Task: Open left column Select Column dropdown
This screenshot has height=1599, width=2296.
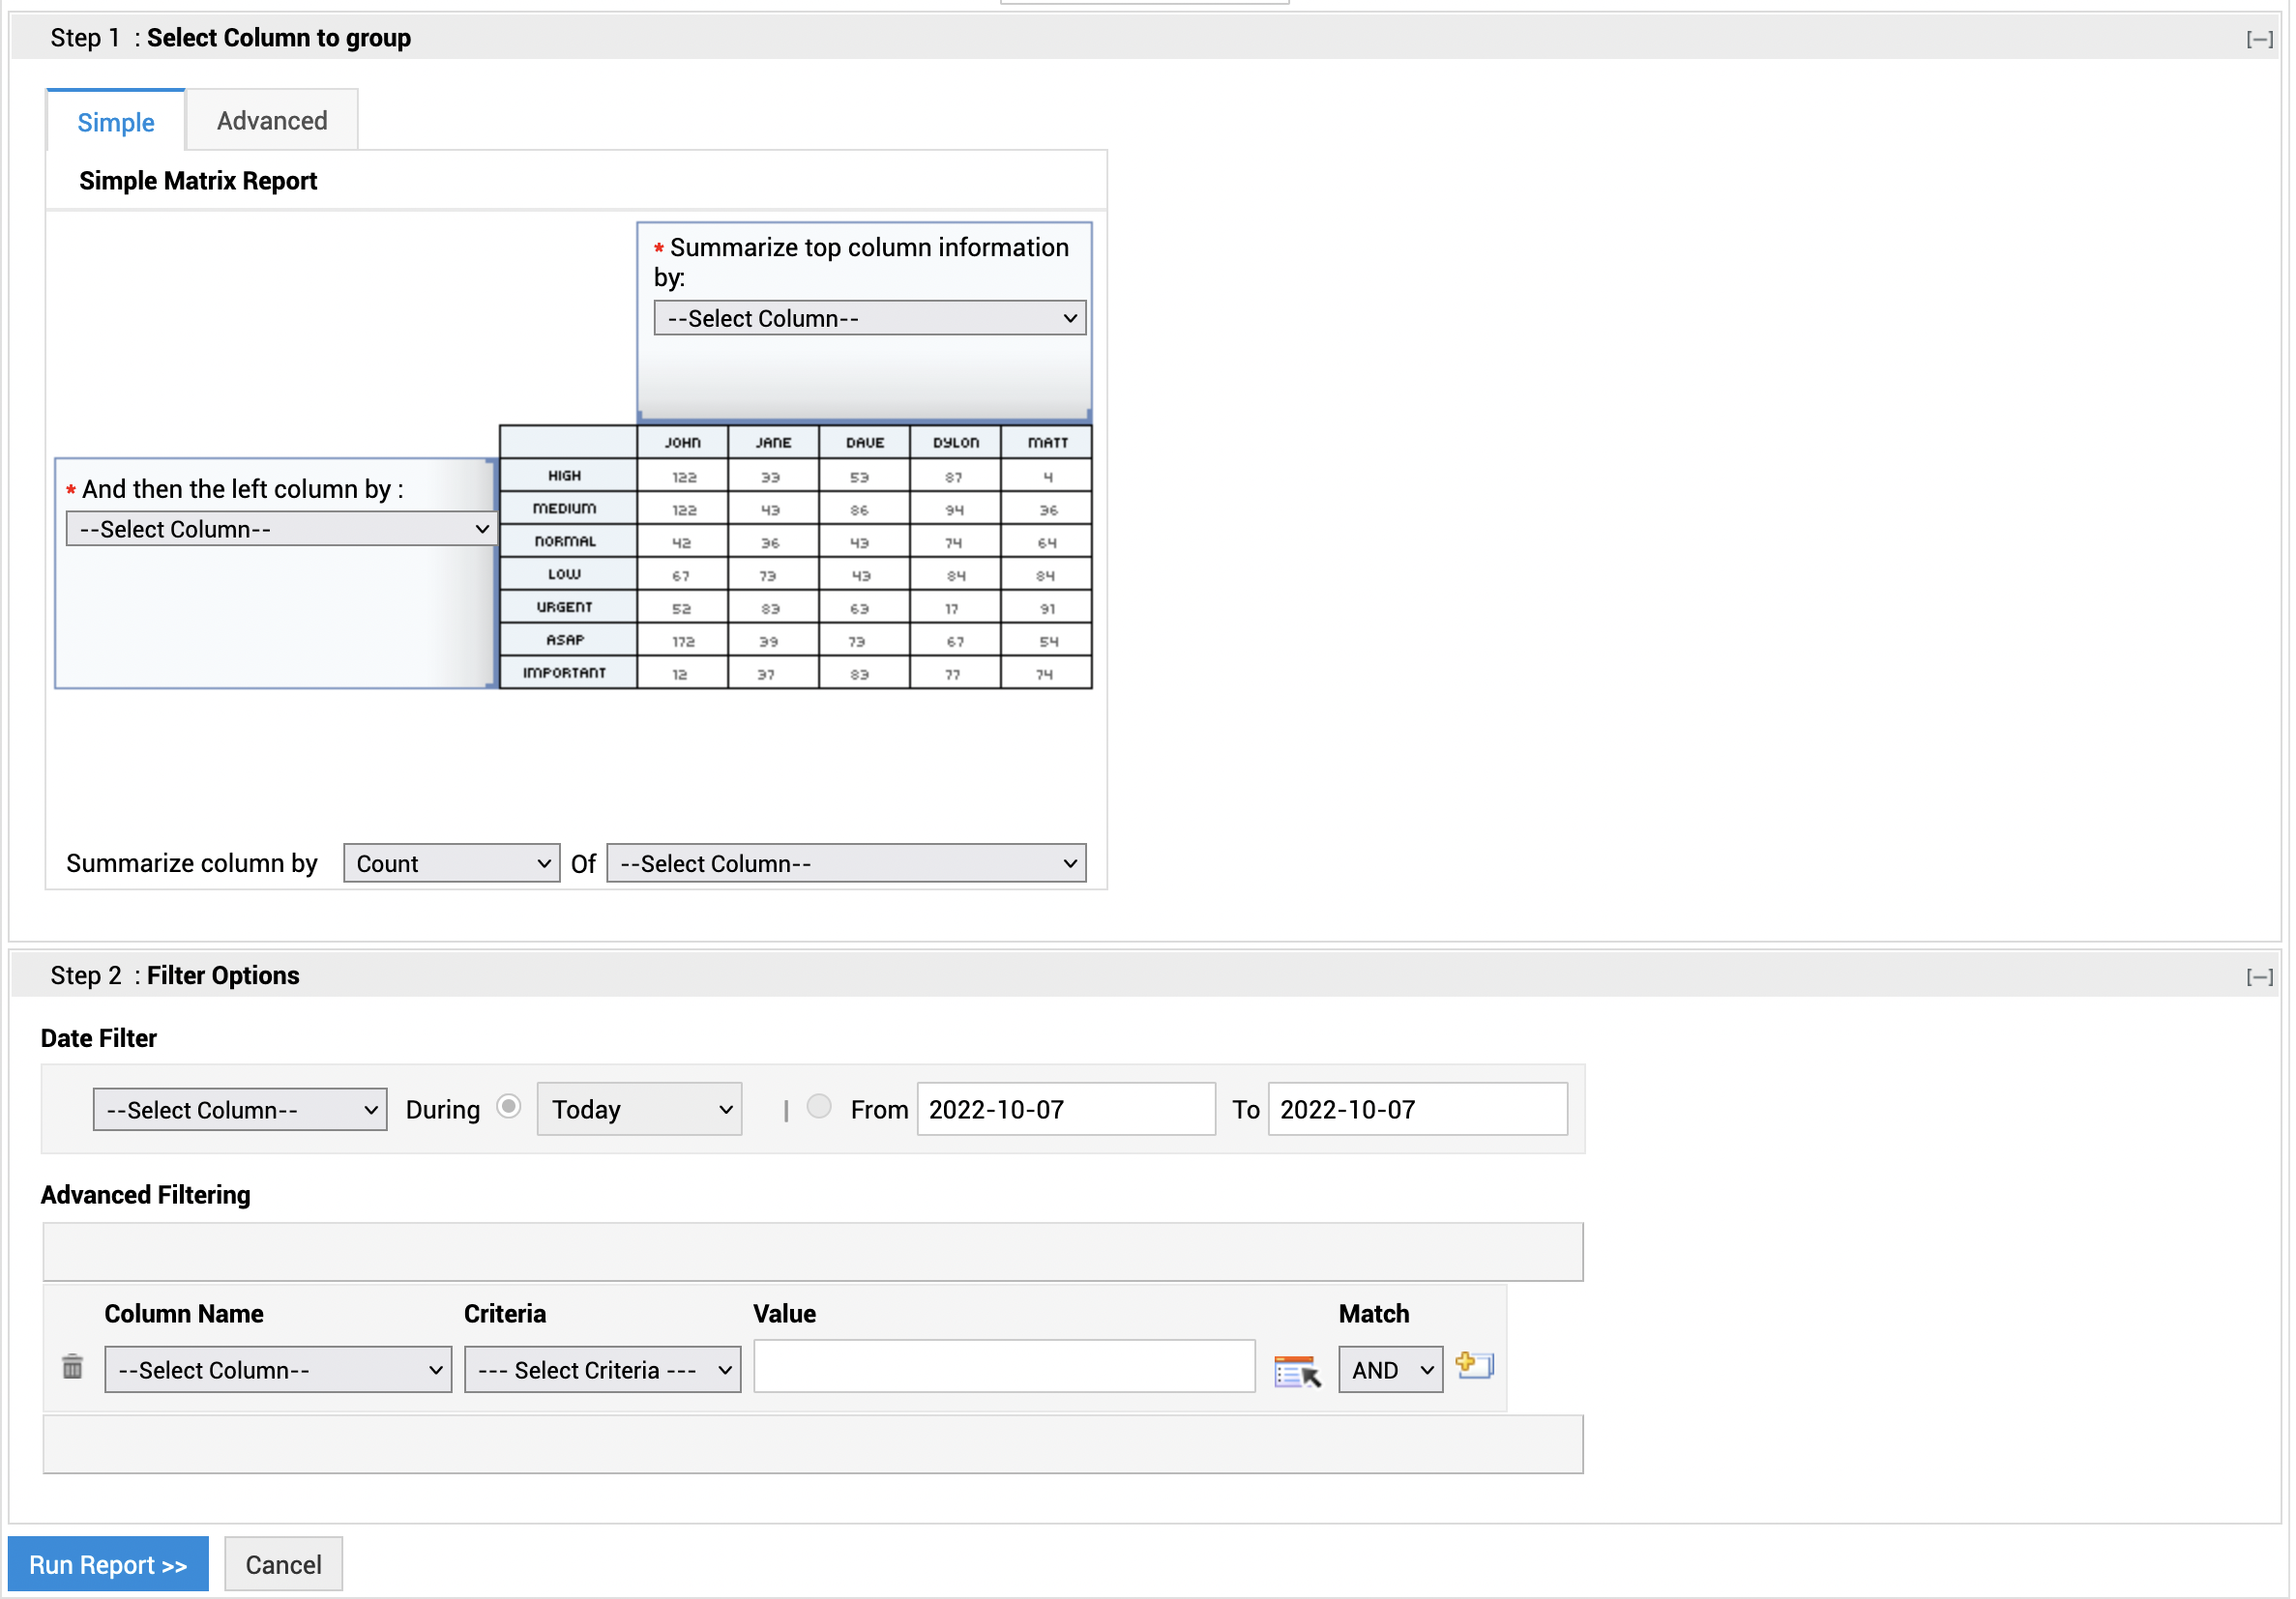Action: click(x=280, y=529)
